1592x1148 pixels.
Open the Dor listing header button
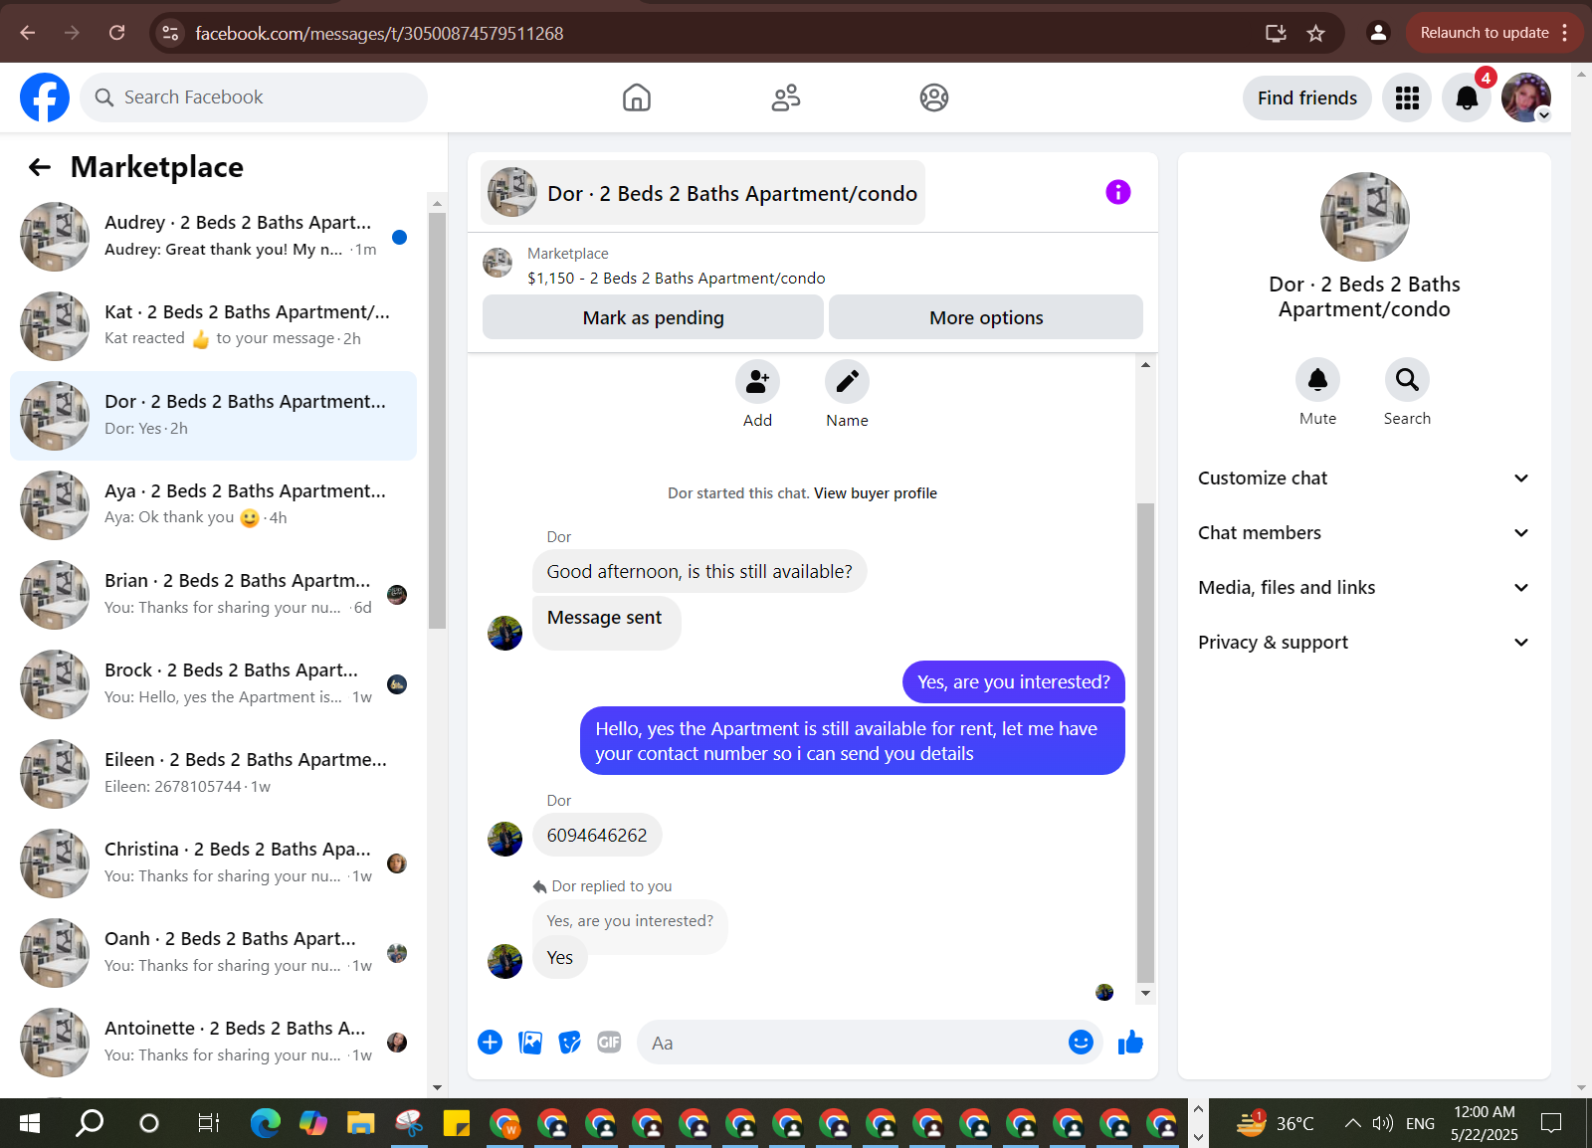tap(702, 193)
